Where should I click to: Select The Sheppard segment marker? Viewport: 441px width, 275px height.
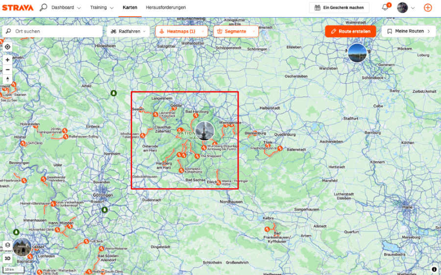click(197, 156)
